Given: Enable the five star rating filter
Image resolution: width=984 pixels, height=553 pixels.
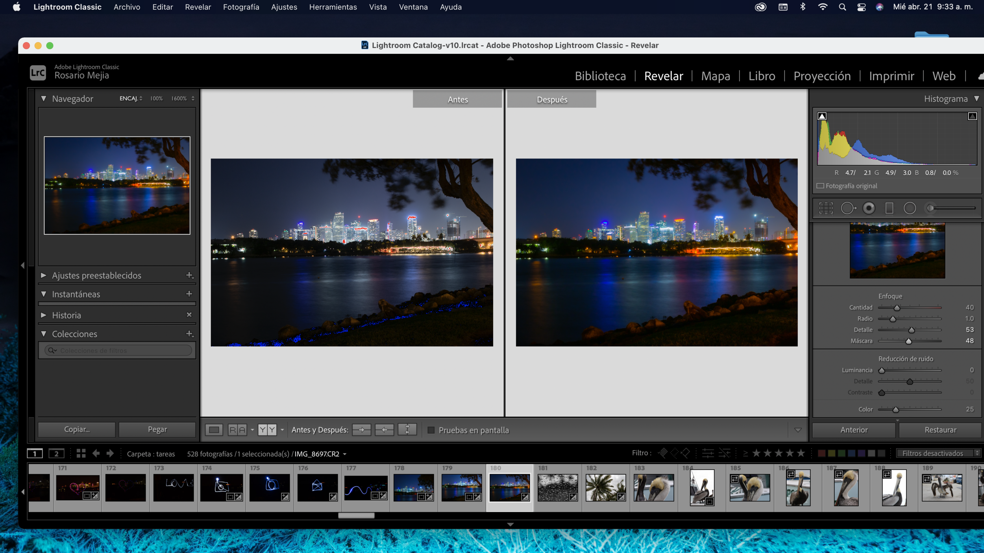Looking at the screenshot, I should pyautogui.click(x=801, y=453).
